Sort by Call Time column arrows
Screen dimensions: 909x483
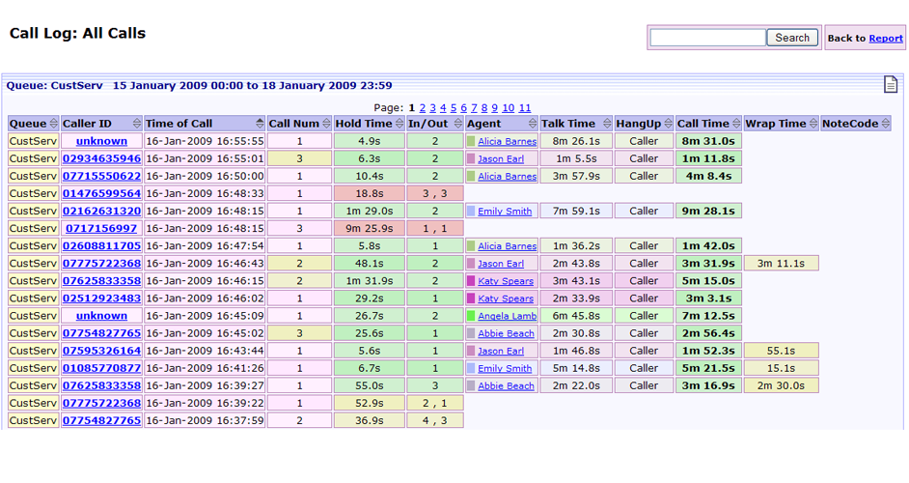click(735, 123)
